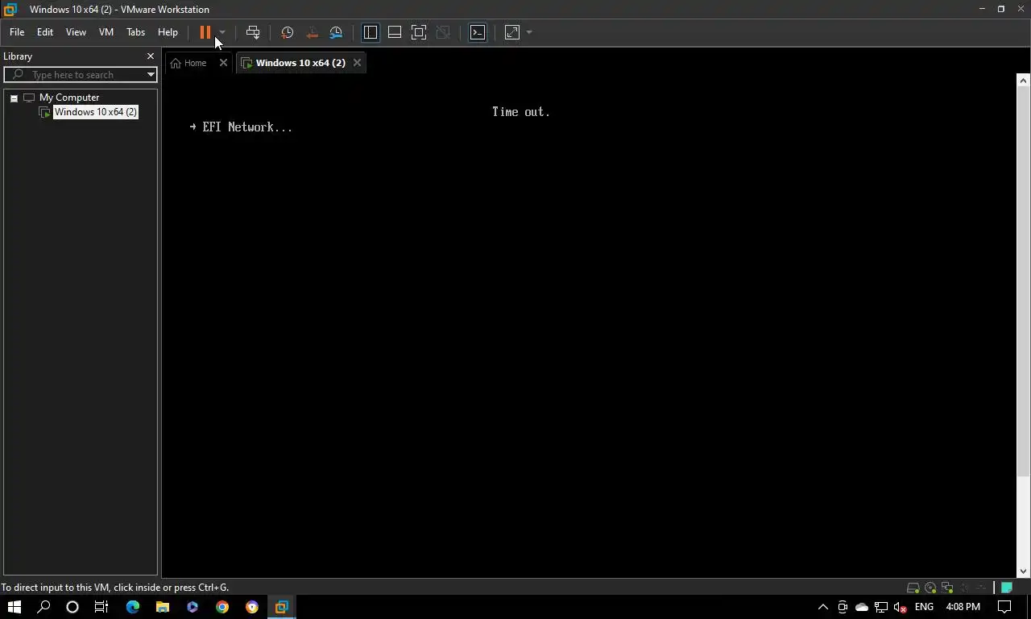The image size is (1031, 619).
Task: Open Task View on the taskbar
Action: [x=101, y=607]
